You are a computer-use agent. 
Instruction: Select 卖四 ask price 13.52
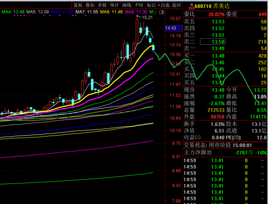point(218,29)
